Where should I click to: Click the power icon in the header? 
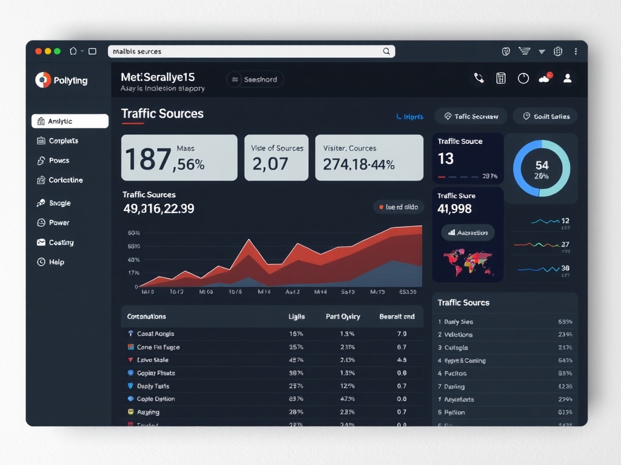click(523, 79)
